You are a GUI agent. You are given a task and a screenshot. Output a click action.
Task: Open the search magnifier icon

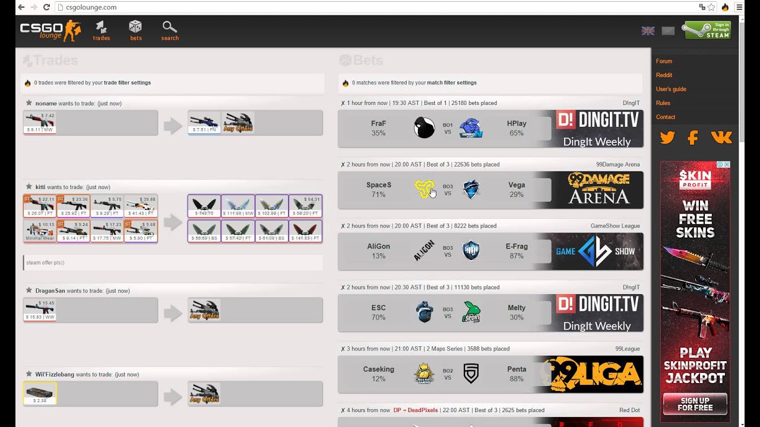pos(169,30)
